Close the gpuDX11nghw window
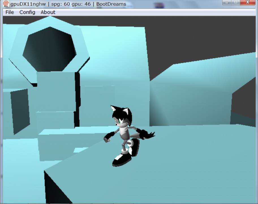 pos(248,3)
